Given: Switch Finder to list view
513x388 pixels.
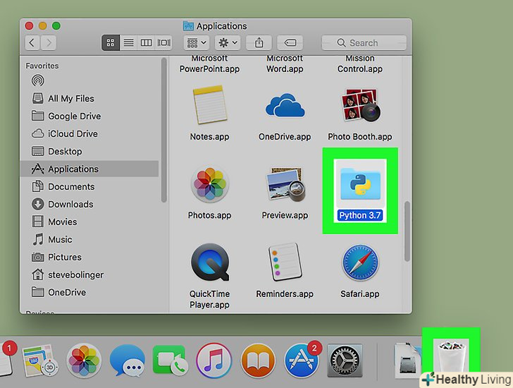Looking at the screenshot, I should click(x=128, y=43).
